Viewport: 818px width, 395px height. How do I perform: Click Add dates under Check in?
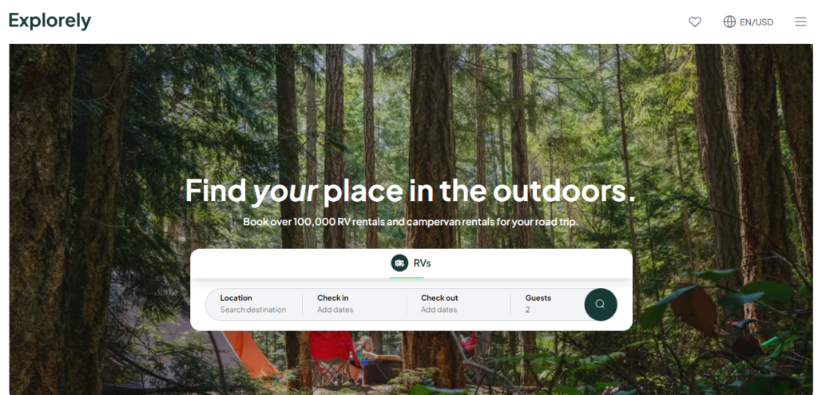[x=335, y=310]
